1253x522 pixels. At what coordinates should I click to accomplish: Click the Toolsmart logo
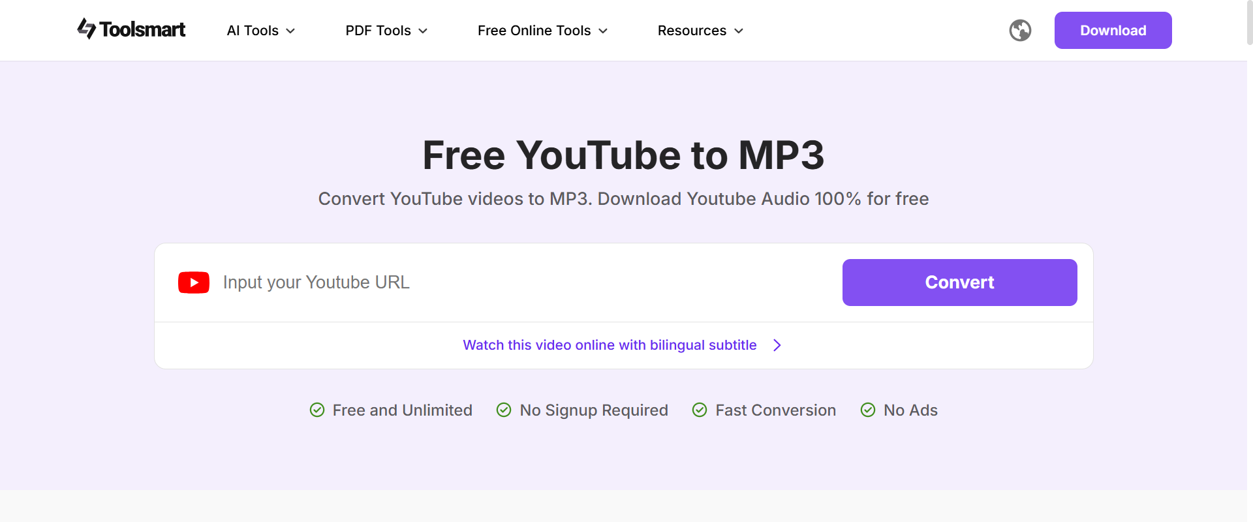pos(131,29)
